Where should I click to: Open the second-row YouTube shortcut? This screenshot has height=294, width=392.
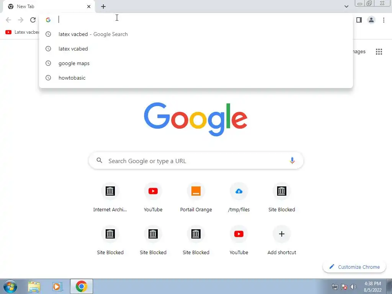pyautogui.click(x=239, y=240)
